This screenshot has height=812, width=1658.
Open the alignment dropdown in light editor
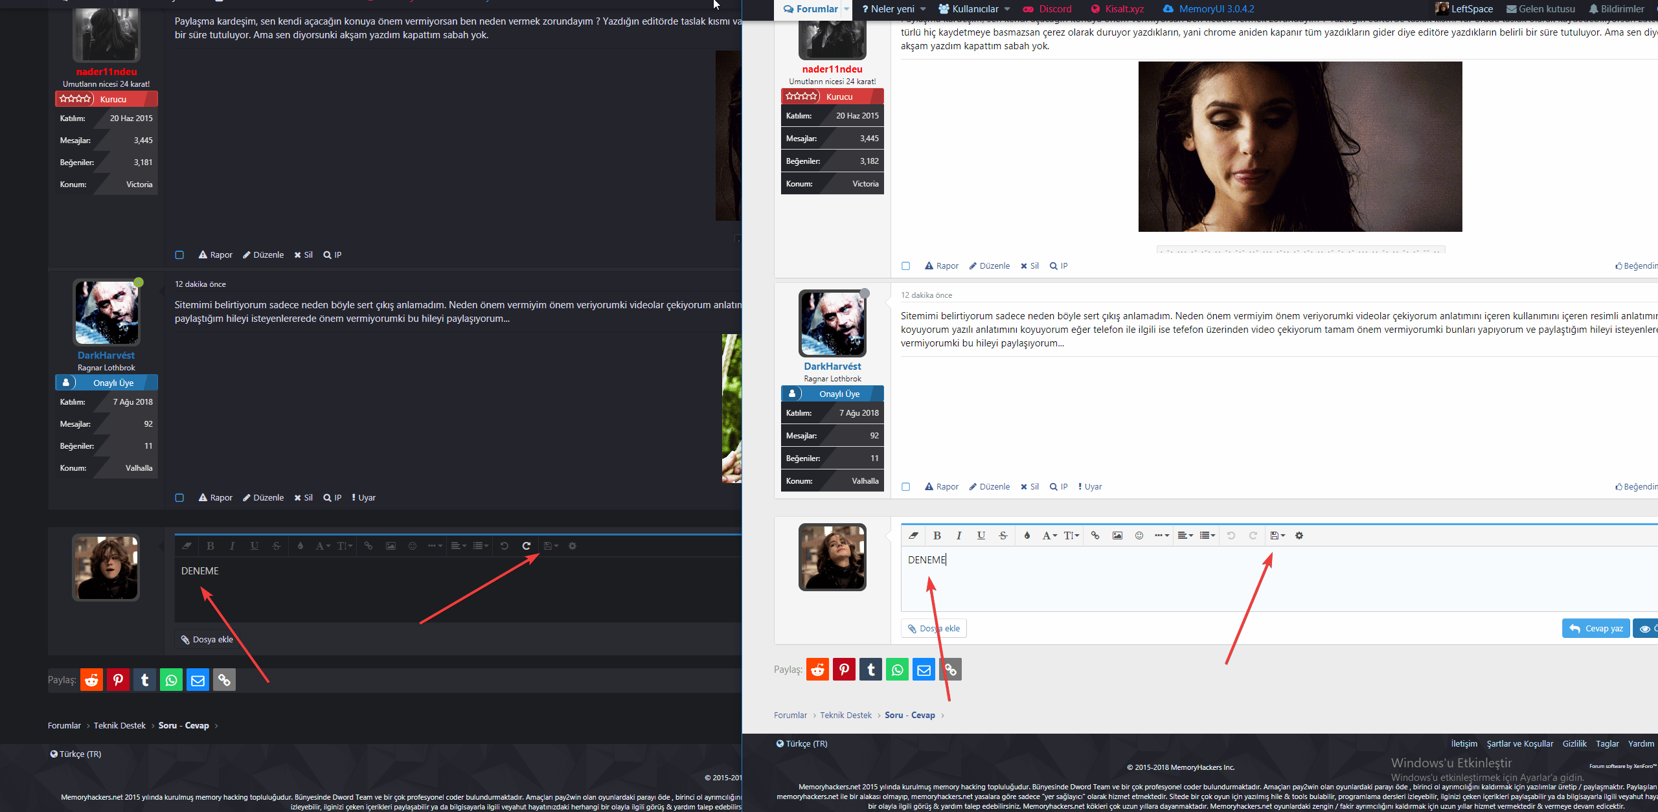pyautogui.click(x=1185, y=536)
